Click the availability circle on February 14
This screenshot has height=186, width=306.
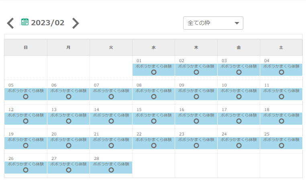(x=111, y=121)
